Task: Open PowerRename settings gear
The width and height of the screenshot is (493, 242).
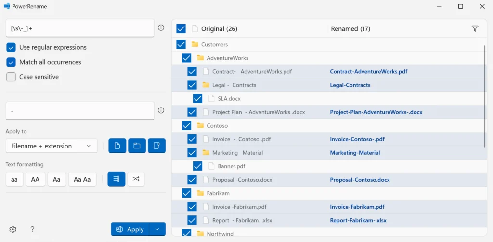Action: (13, 229)
